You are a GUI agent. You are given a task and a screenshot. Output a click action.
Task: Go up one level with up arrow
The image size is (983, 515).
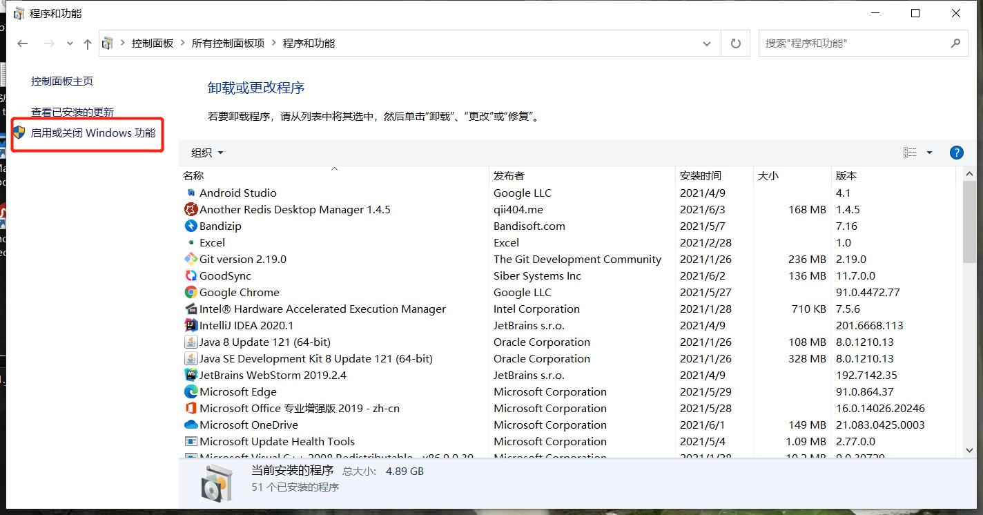[87, 43]
